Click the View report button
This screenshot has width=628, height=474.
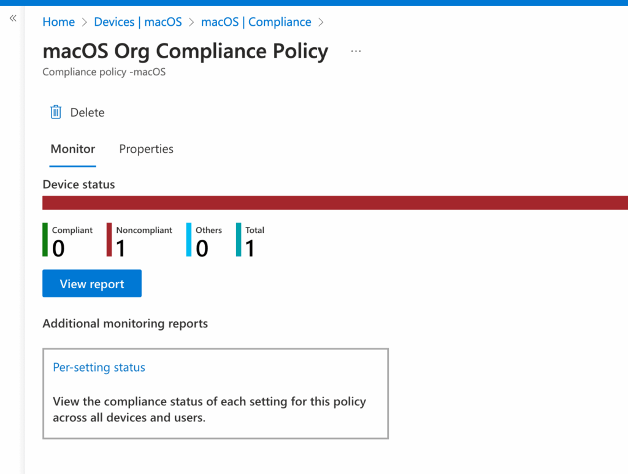click(x=91, y=283)
